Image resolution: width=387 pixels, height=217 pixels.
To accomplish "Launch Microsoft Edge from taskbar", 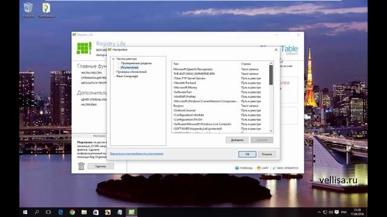I will coord(60,212).
